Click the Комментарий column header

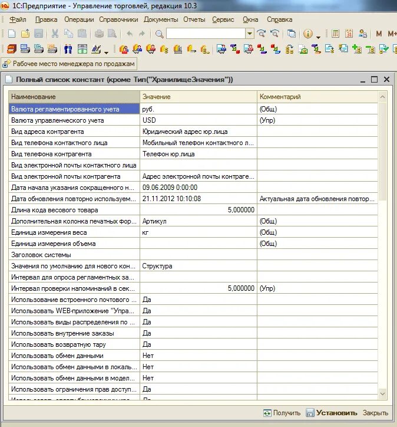[x=317, y=97]
